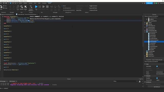The height and width of the screenshot is (92, 164).
Task: Toggle the Archivable checkbox
Action: point(157,66)
